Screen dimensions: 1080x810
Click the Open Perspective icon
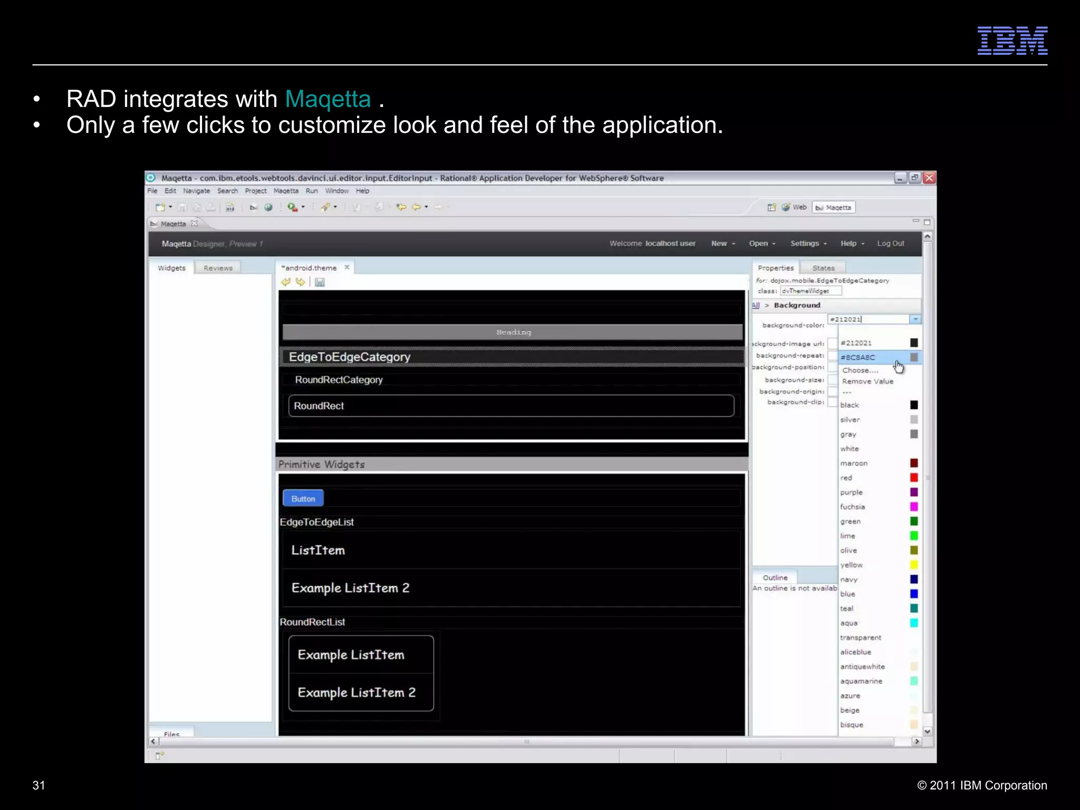coord(772,207)
